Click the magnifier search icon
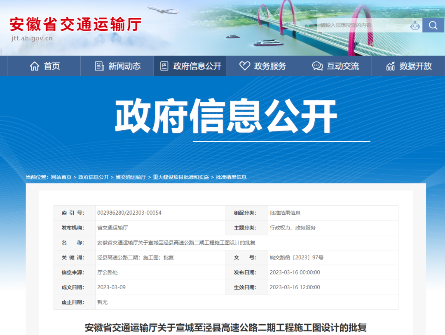The height and width of the screenshot is (335, 445). 433,25
